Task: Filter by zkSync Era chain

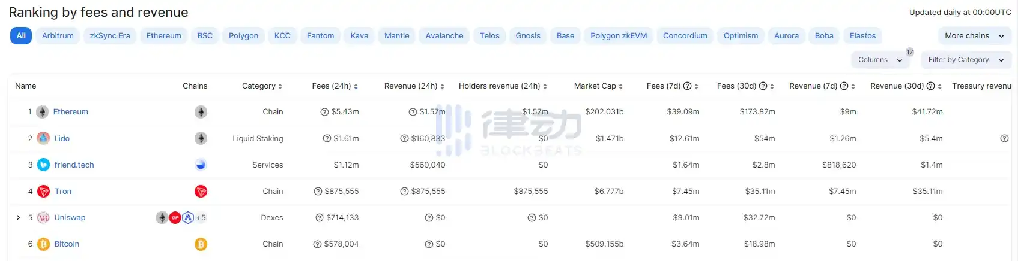Action: 110,36
